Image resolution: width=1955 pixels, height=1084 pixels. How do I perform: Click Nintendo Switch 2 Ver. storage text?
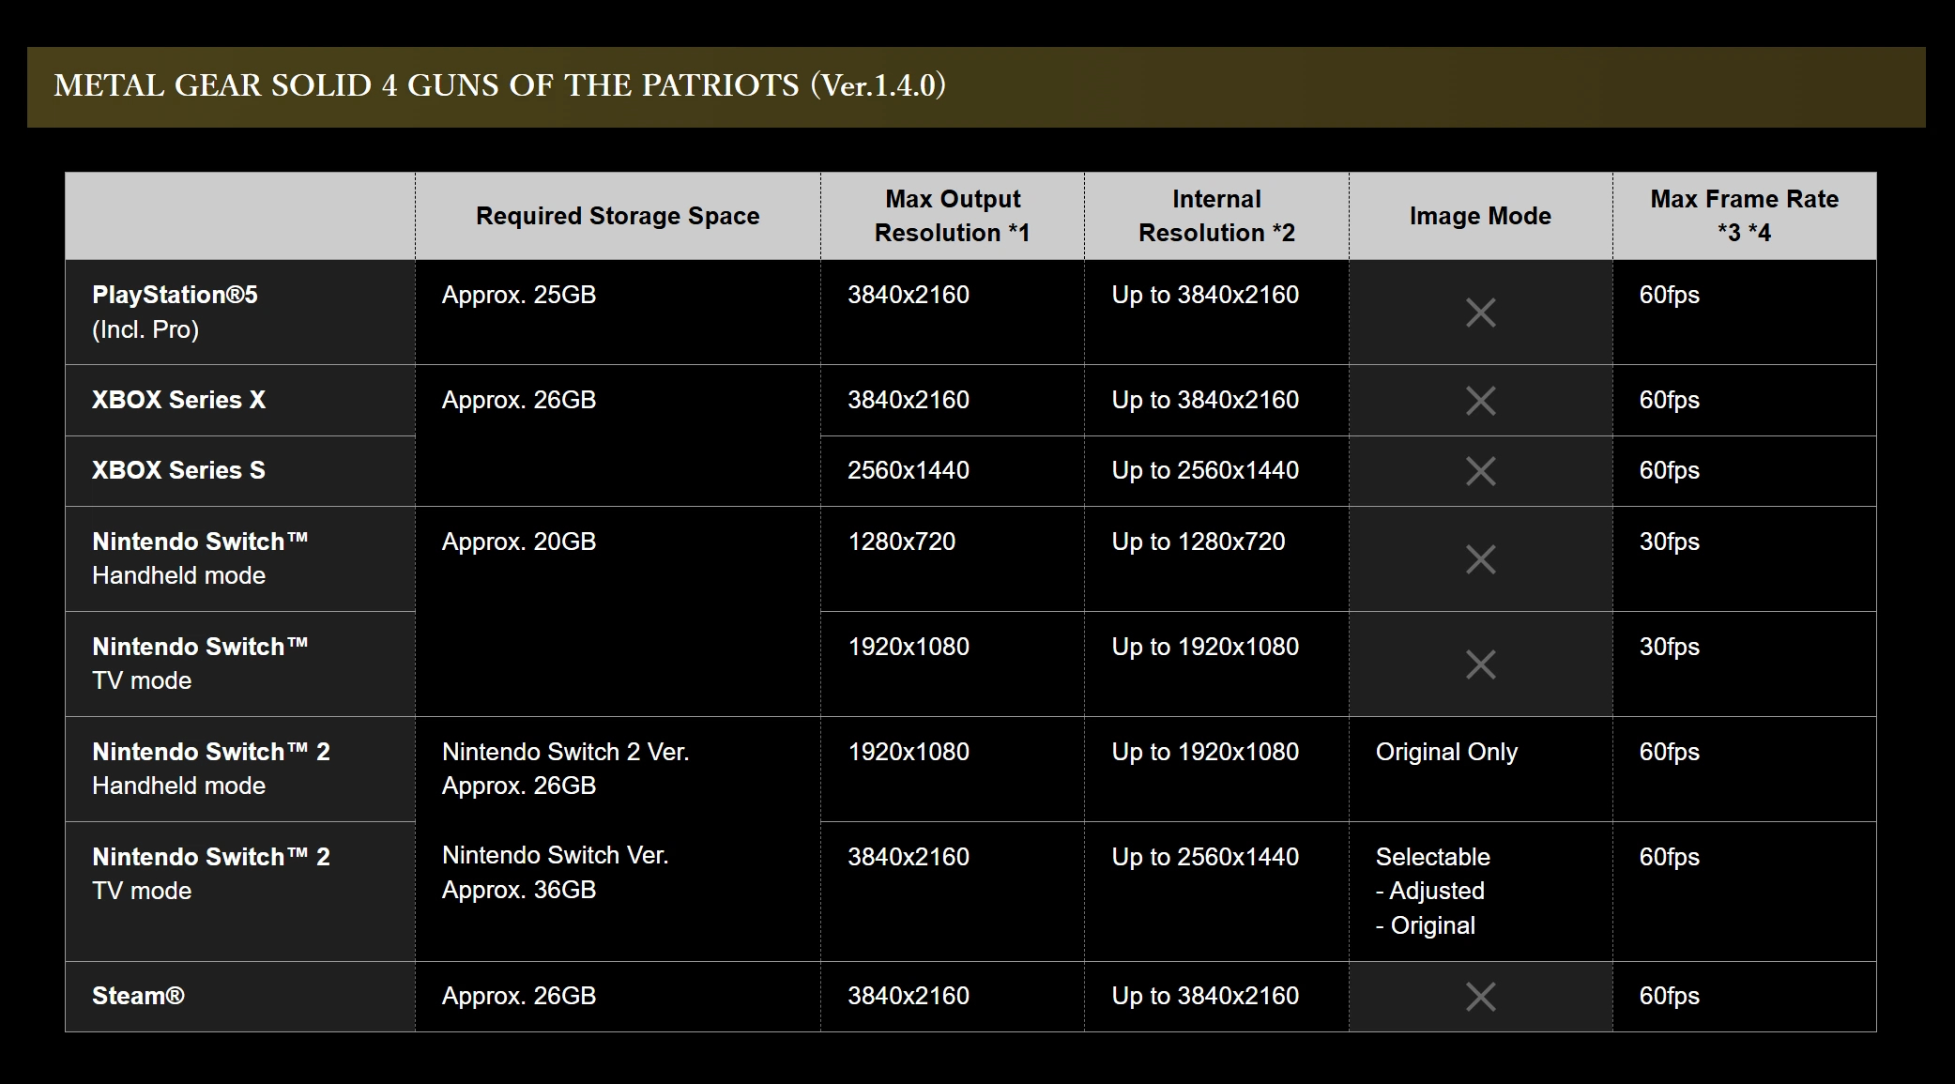[566, 752]
